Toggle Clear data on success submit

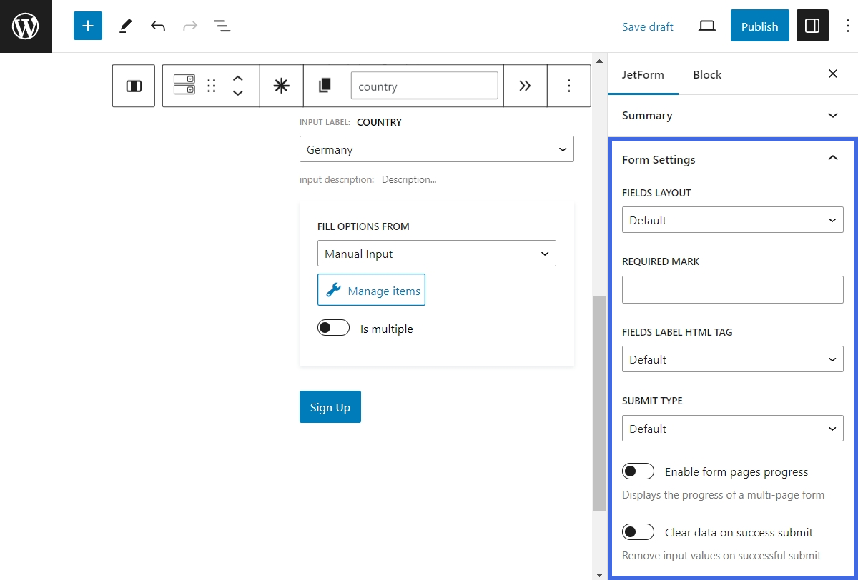tap(638, 532)
